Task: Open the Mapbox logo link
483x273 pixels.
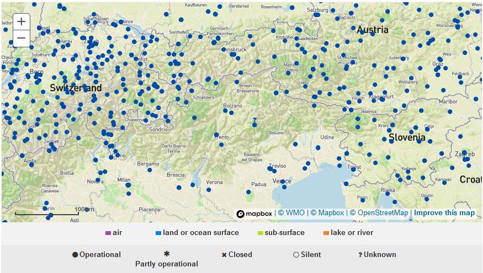Action: click(x=254, y=214)
